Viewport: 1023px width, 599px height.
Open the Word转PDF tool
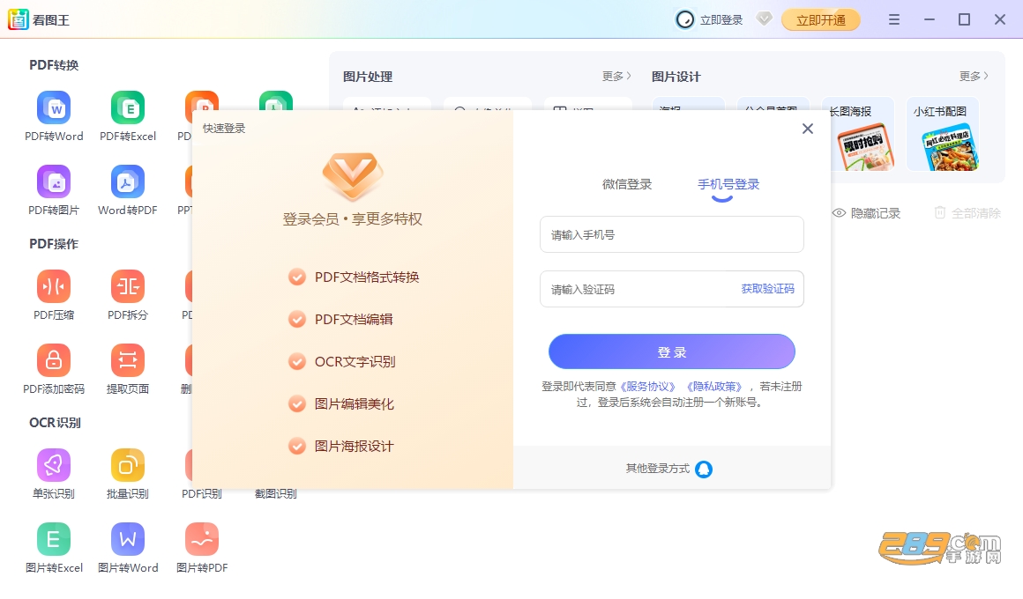[x=128, y=191]
